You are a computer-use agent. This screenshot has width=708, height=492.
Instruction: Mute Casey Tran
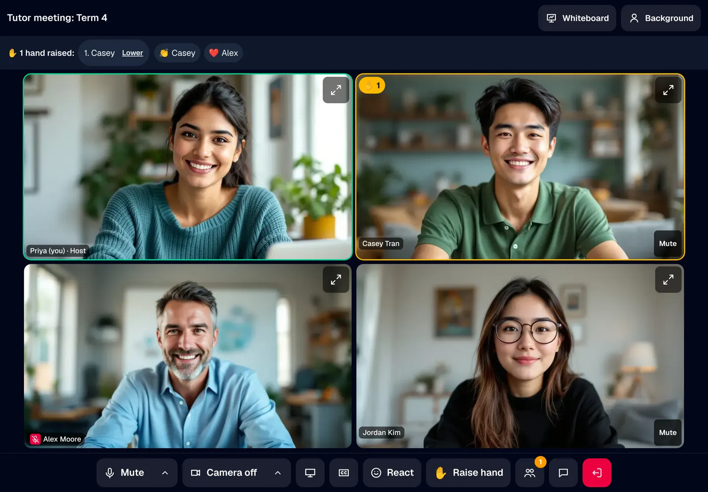pos(668,244)
